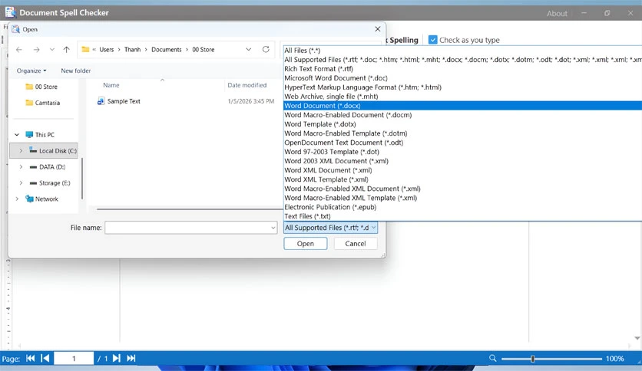Click the File name input box
This screenshot has height=371, width=642.
pyautogui.click(x=187, y=228)
